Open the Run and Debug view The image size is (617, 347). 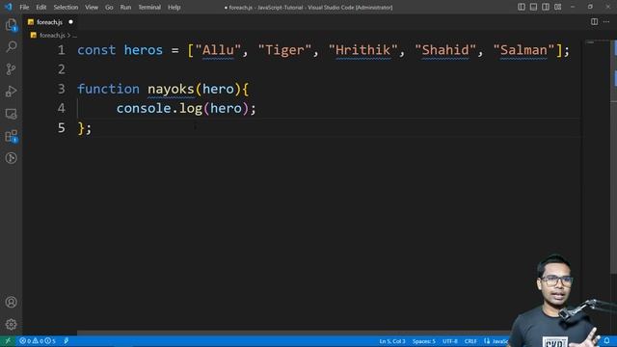11,92
